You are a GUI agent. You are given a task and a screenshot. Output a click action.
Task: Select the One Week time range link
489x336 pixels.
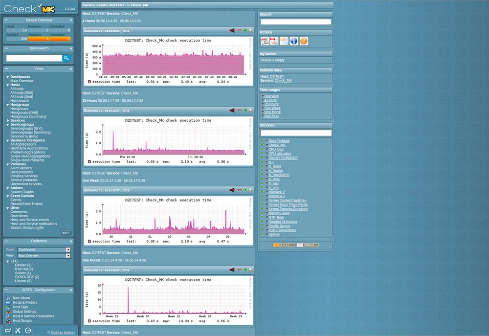(x=272, y=108)
